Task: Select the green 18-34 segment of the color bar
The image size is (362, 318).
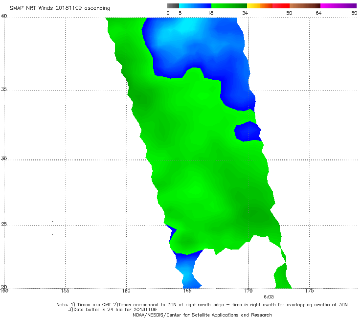Action: pyautogui.click(x=229, y=6)
